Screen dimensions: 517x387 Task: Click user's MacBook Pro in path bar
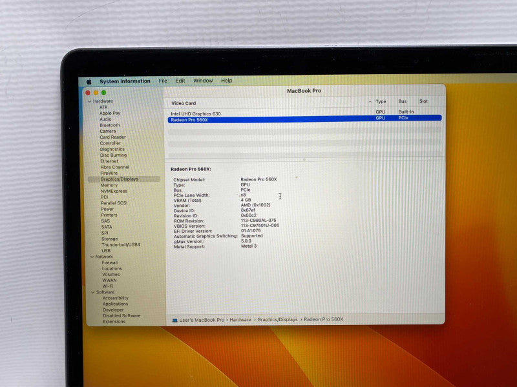202,320
